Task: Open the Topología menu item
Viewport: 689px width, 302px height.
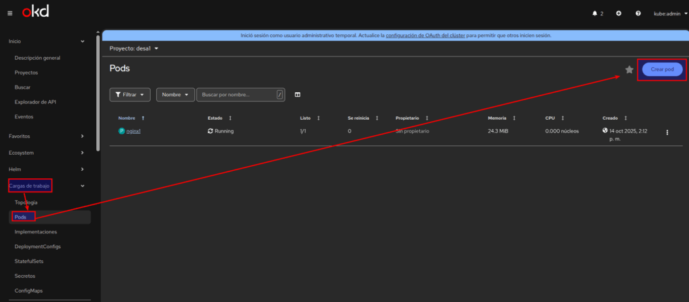Action: (26, 202)
